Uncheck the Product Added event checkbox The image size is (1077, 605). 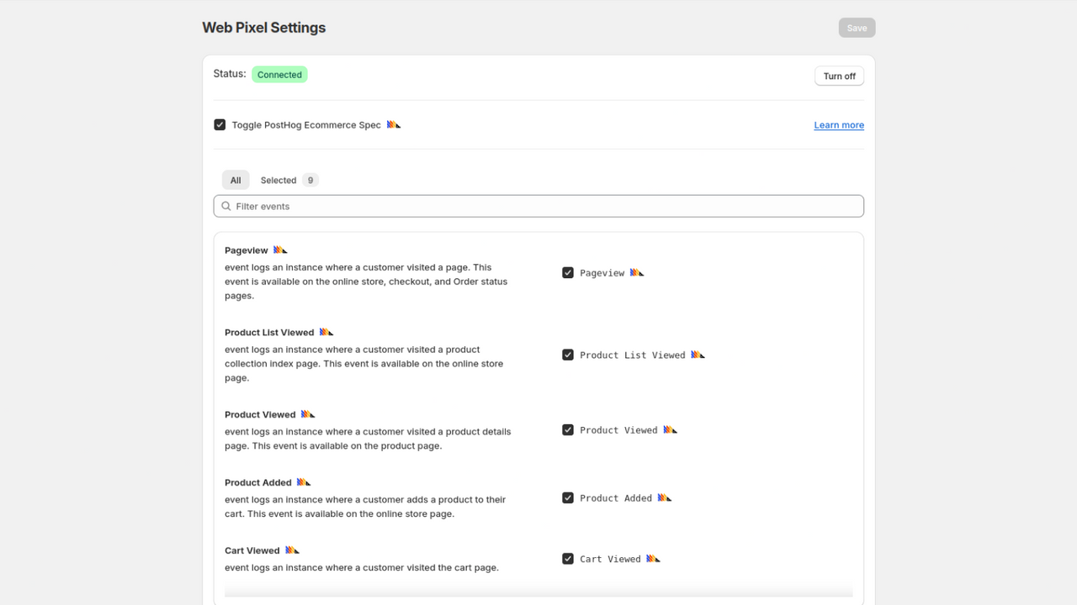568,497
